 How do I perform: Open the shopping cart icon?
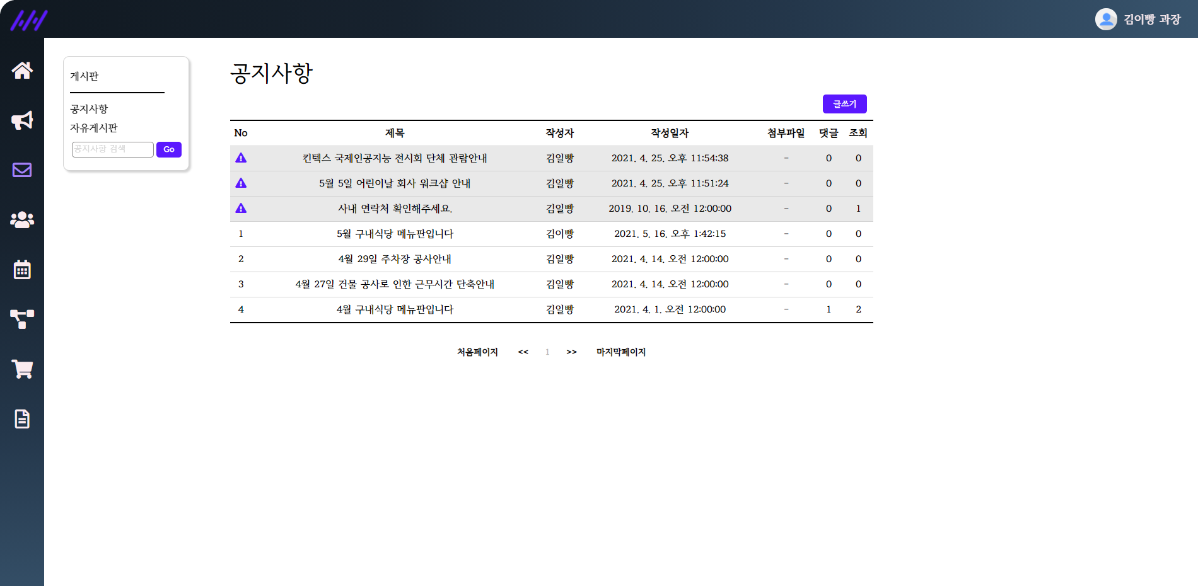pyautogui.click(x=22, y=369)
